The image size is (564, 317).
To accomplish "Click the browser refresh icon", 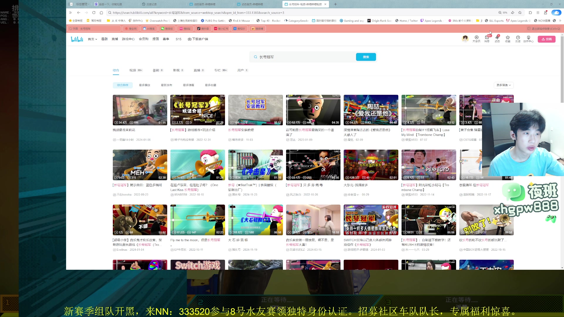I will tap(94, 13).
